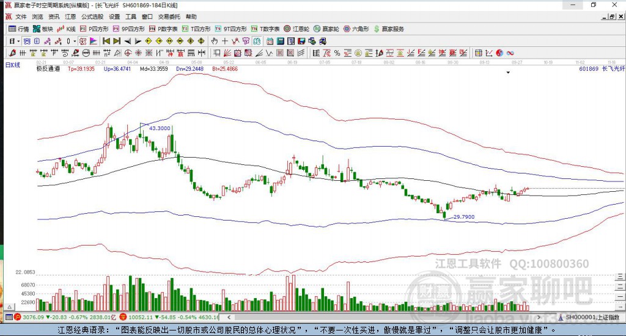The height and width of the screenshot is (336, 626).
Task: Click the black right arrow icon
Action: point(138,41)
